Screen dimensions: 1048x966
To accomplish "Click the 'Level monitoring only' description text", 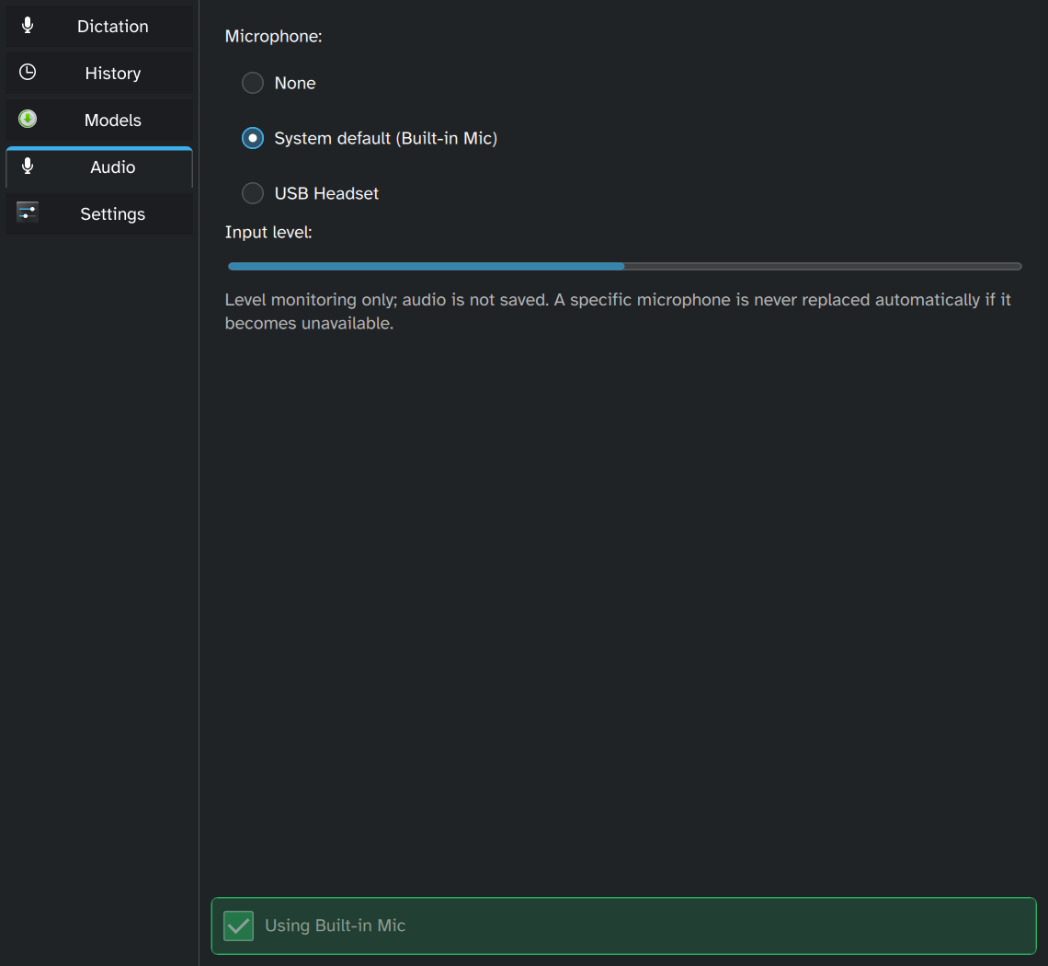I will point(618,311).
